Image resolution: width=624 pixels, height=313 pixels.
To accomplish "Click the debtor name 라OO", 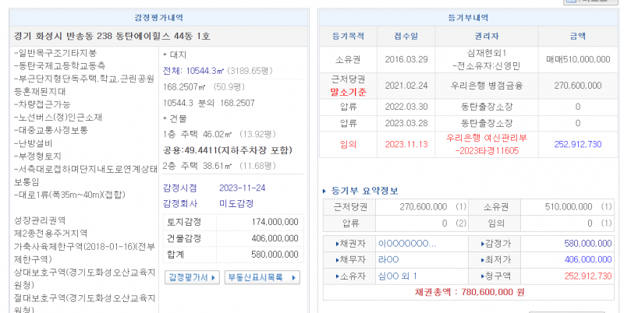I will pos(388,260).
